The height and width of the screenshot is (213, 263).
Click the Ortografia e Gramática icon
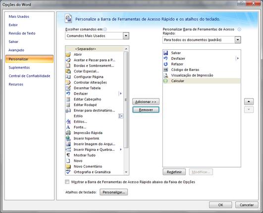click(x=68, y=172)
